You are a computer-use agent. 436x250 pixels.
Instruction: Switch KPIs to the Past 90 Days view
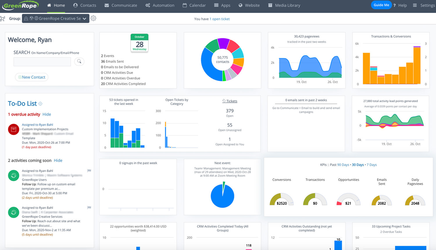tap(343, 165)
